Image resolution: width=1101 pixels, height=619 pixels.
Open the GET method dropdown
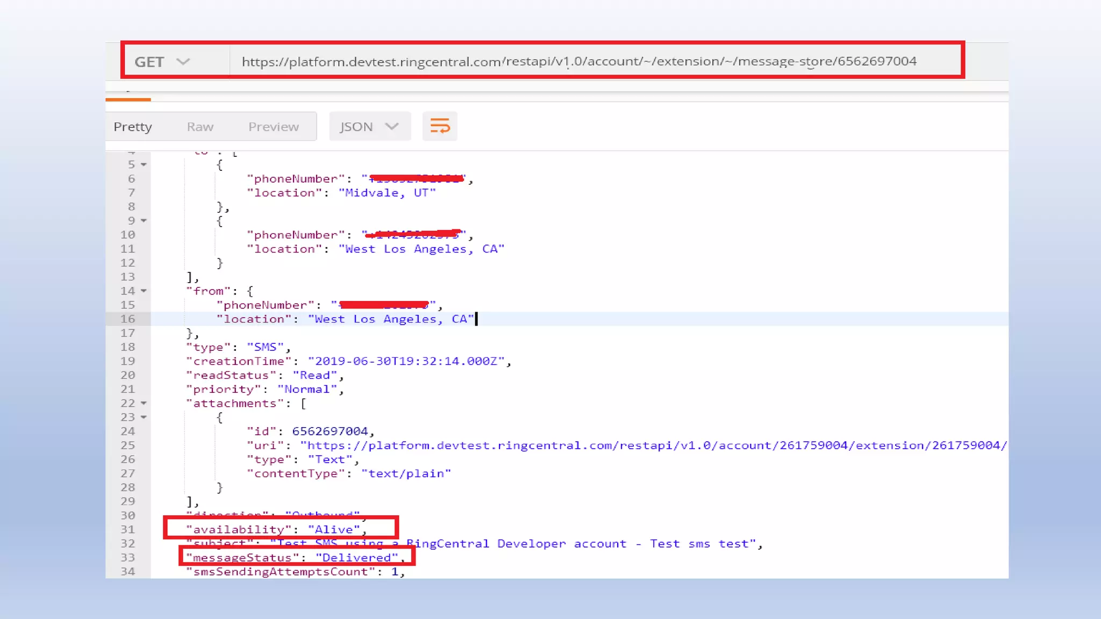coord(162,62)
